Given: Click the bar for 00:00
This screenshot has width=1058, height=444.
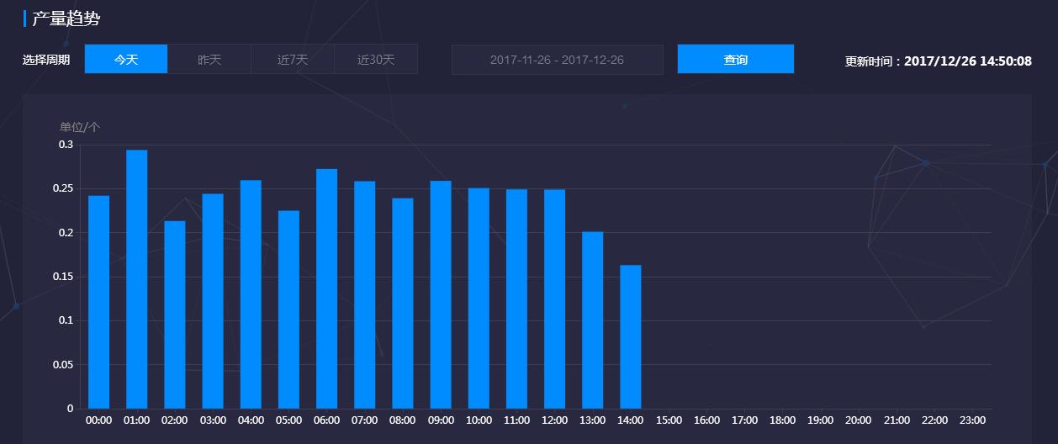Looking at the screenshot, I should [98, 303].
